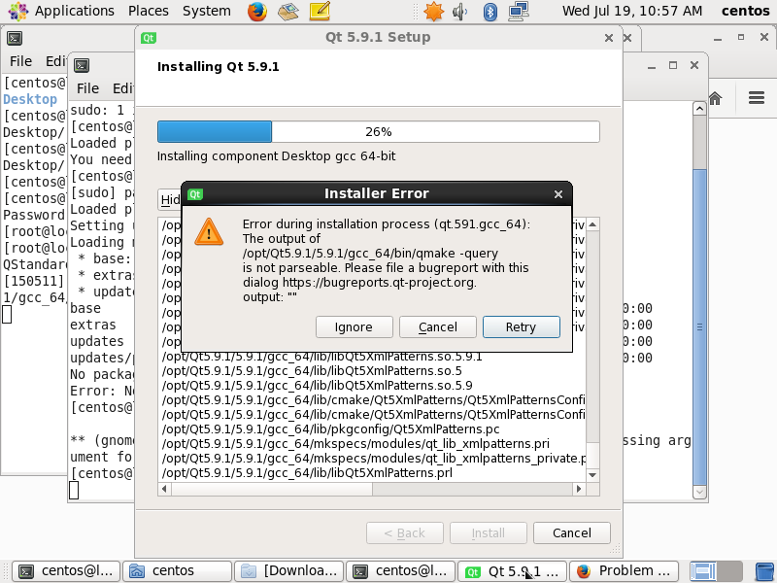Screen dimensions: 777x583
Task: Click the Bluetooth tray icon
Action: tap(490, 12)
